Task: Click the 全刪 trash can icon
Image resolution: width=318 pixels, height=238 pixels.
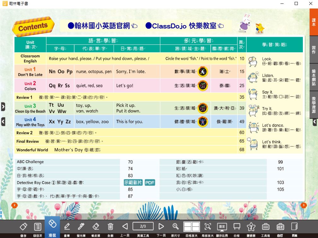Action: coord(110,226)
